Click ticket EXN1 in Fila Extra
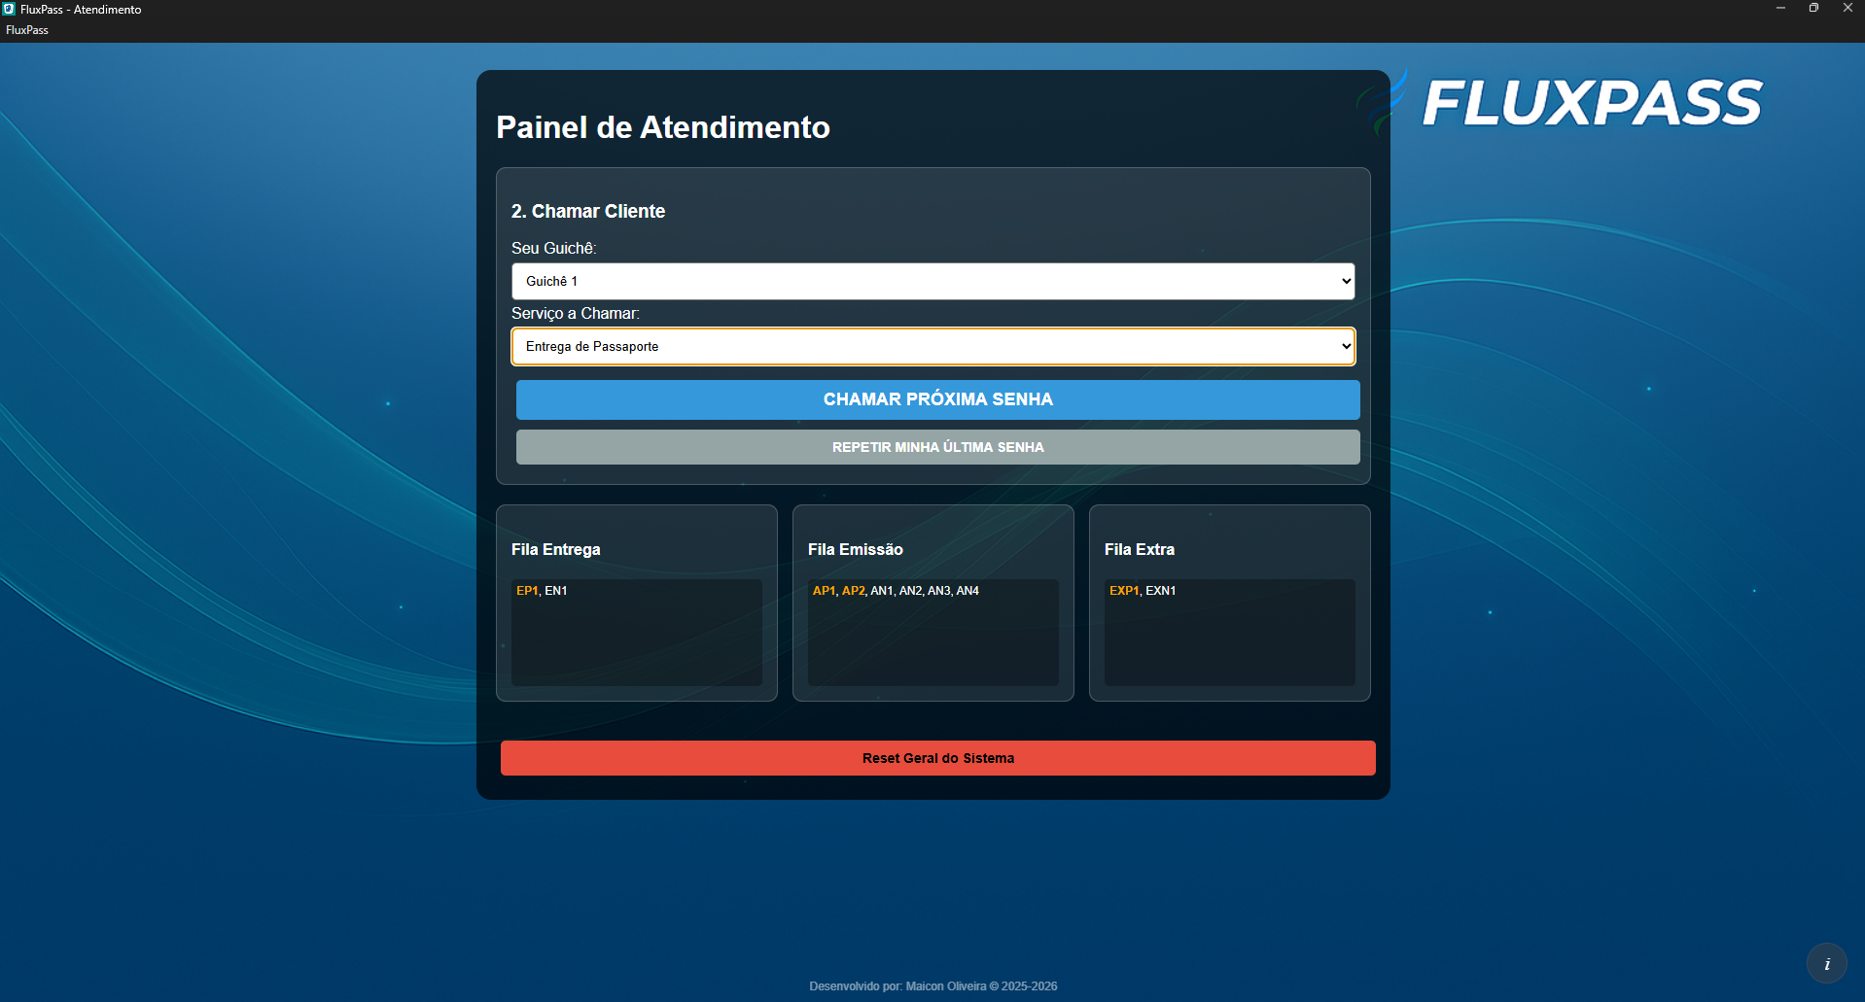The width and height of the screenshot is (1865, 1002). (1160, 591)
